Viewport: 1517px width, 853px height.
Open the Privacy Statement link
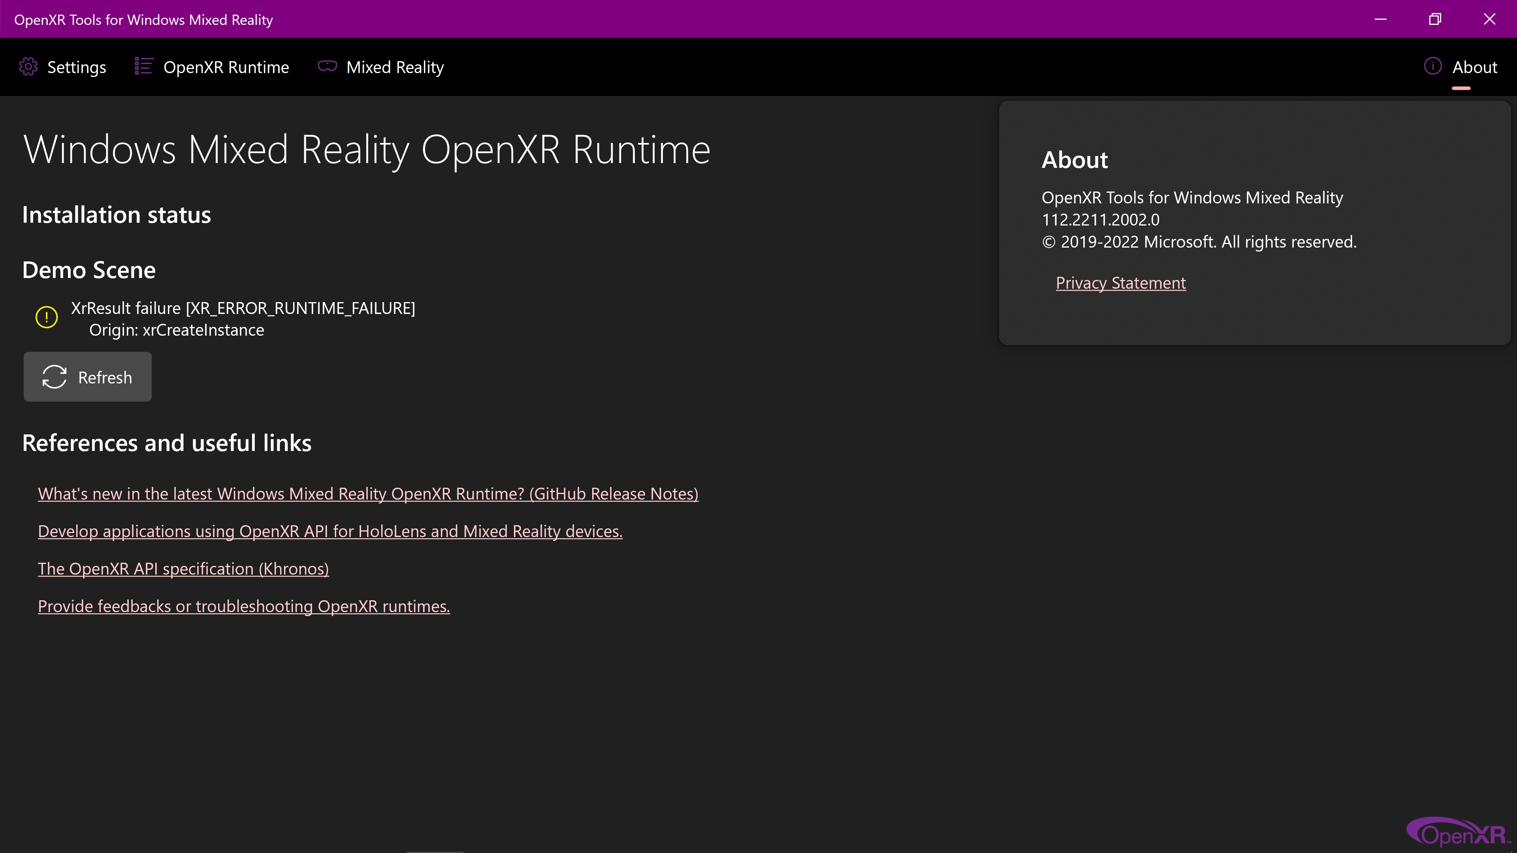[1121, 283]
